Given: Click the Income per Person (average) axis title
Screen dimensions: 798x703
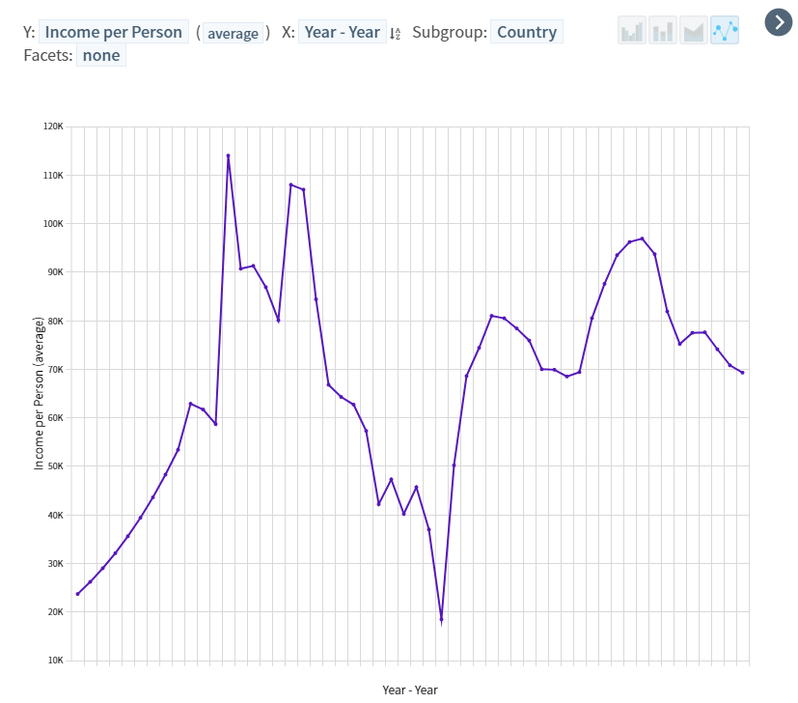Looking at the screenshot, I should (x=39, y=393).
